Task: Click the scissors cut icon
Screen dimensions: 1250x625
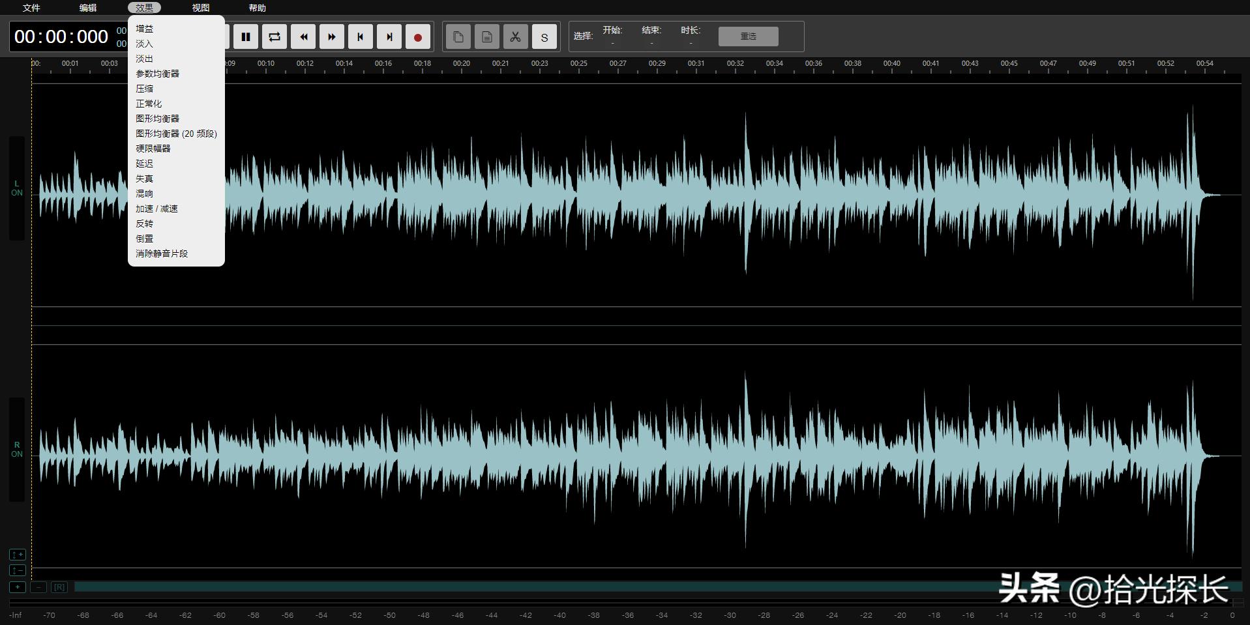Action: [515, 37]
